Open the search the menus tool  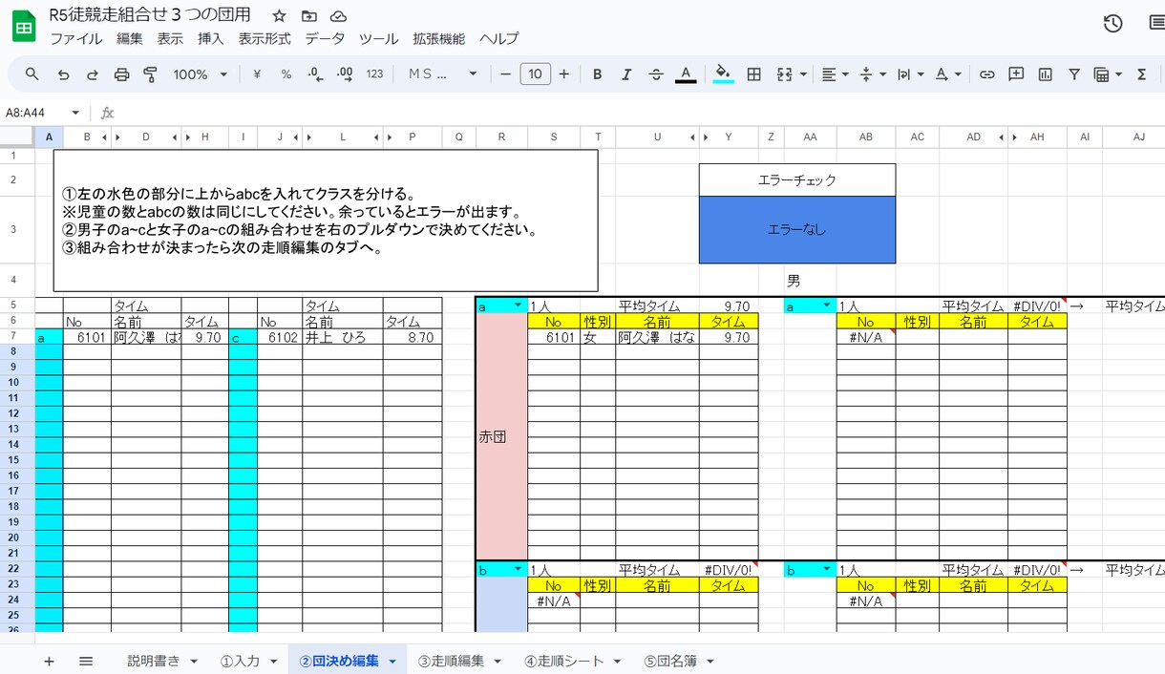pos(32,74)
